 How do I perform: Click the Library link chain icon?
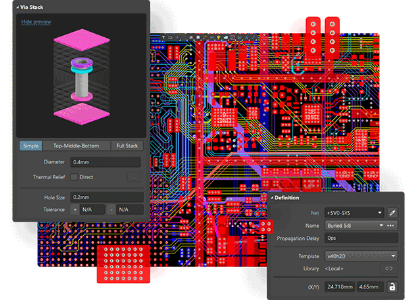[x=389, y=269]
